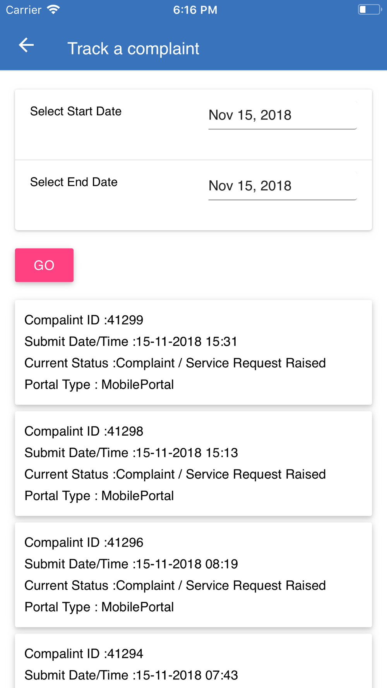
Task: Tap the Track a complaint title
Action: [x=133, y=49]
